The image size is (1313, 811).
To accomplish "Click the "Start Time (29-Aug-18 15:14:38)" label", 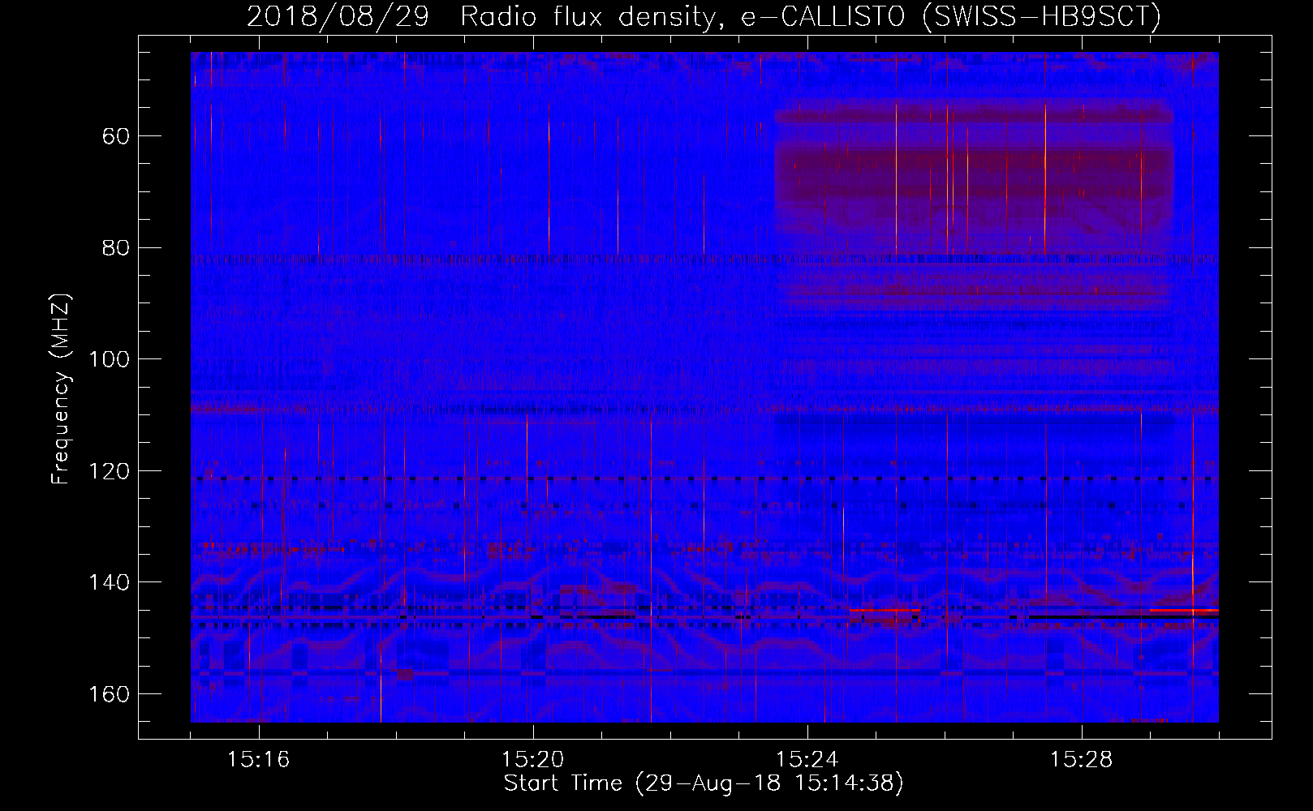I will [704, 783].
